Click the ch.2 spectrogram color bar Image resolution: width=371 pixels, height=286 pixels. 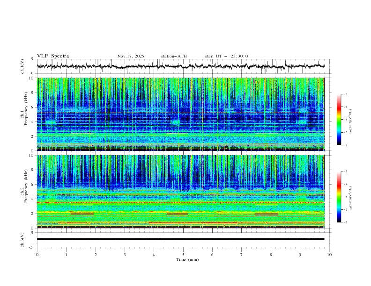(x=339, y=197)
